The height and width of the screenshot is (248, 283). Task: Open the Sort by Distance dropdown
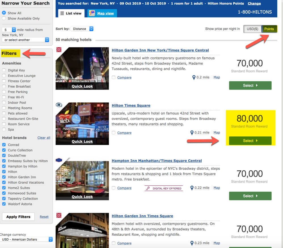pyautogui.click(x=82, y=29)
